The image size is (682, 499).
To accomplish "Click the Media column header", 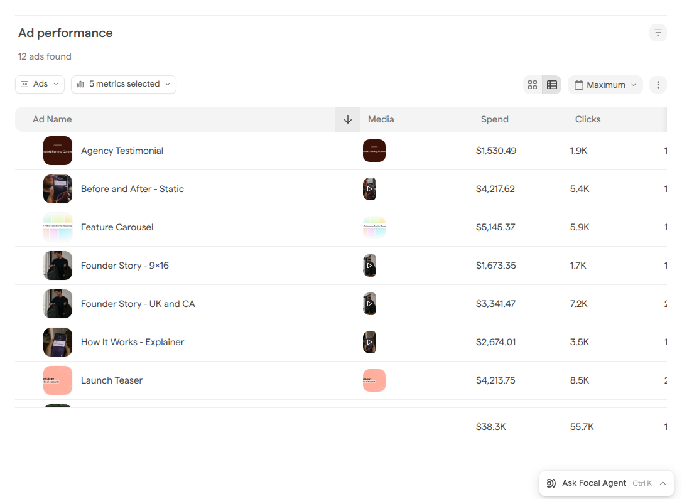I will 381,119.
